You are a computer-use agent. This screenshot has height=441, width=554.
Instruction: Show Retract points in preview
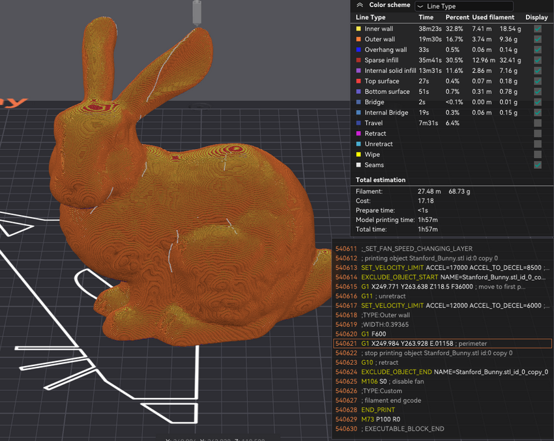537,134
